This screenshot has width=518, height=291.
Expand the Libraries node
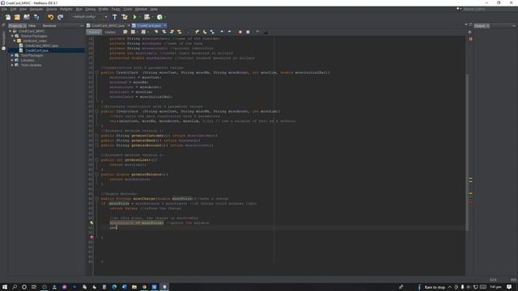pos(12,61)
